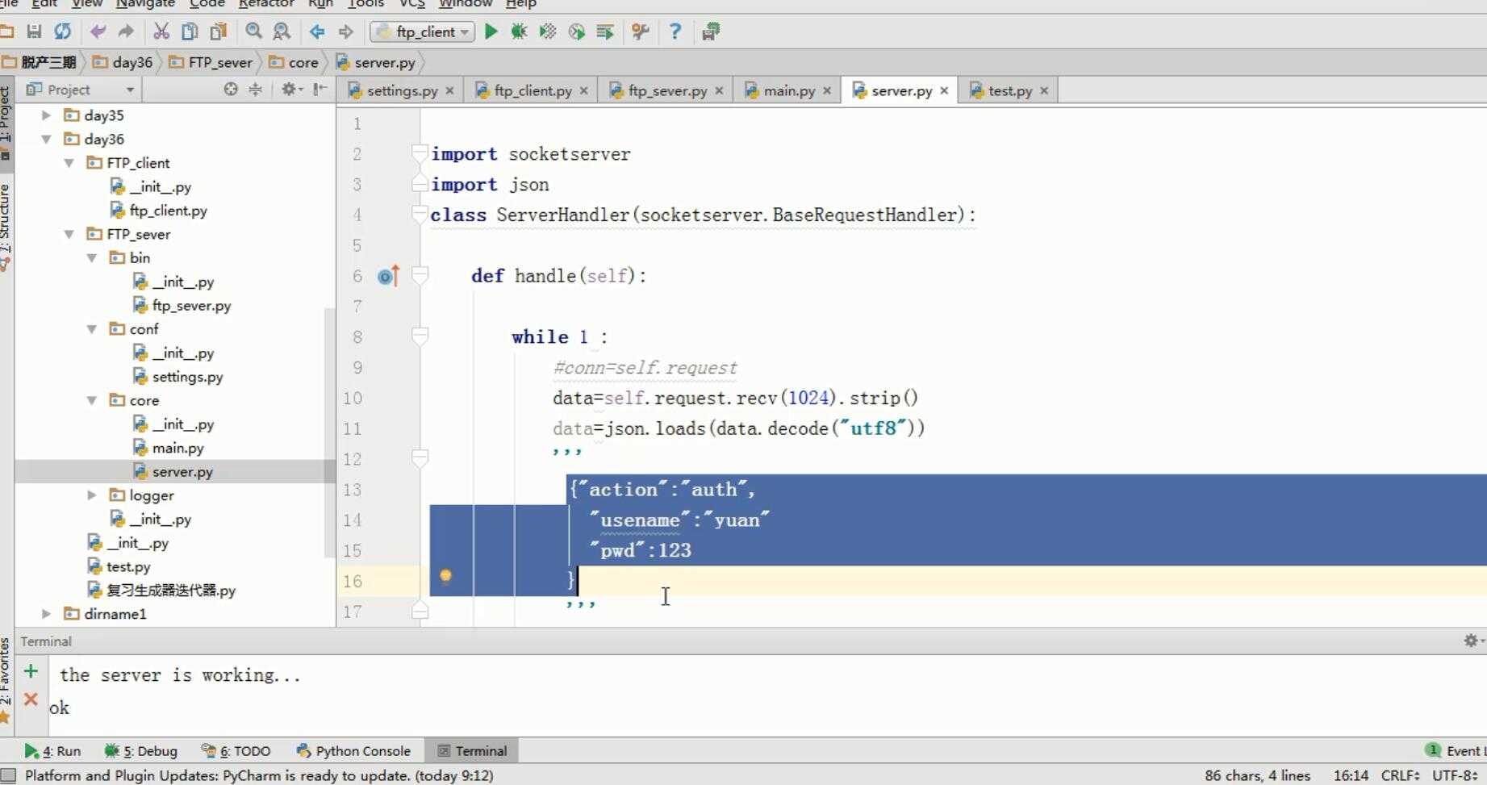Open the Navigate menu
Screen dimensions: 1487x785
click(x=145, y=3)
